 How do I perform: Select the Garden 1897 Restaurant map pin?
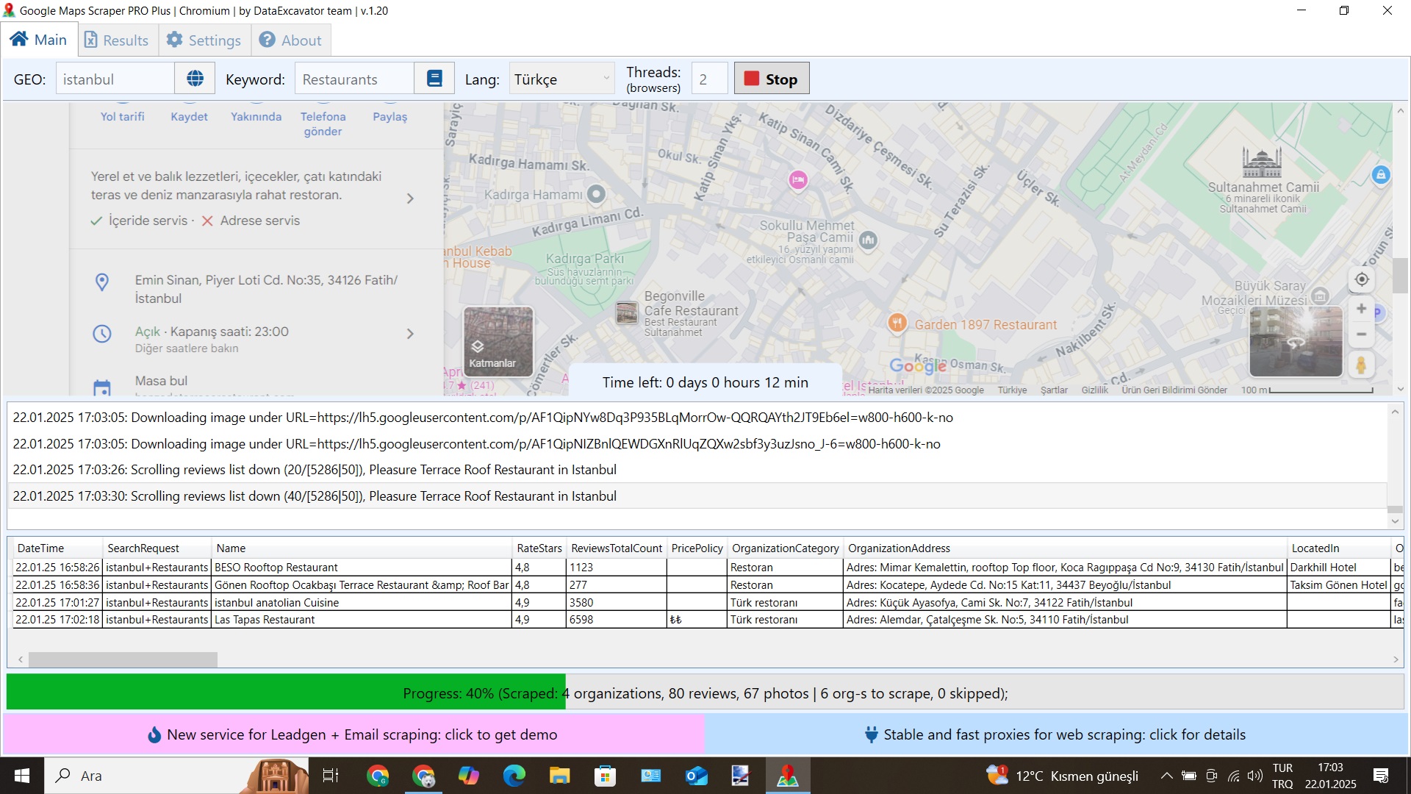[x=897, y=323]
